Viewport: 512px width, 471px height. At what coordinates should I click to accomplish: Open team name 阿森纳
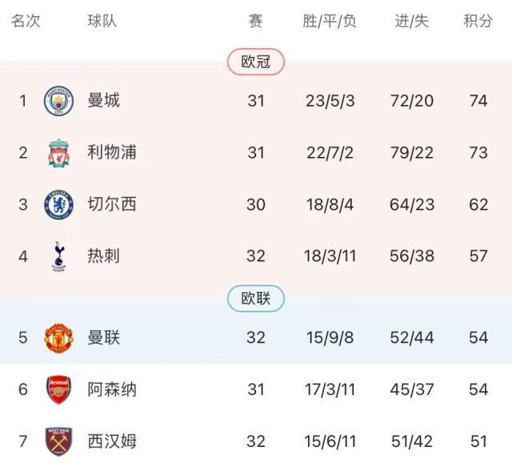112,390
